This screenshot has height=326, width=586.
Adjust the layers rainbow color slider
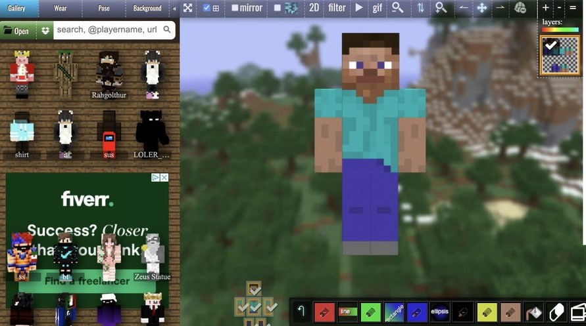pos(560,30)
